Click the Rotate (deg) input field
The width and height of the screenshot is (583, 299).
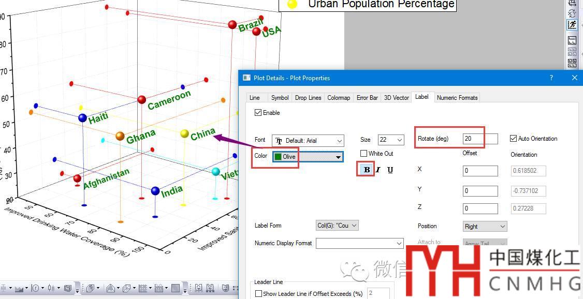click(479, 139)
